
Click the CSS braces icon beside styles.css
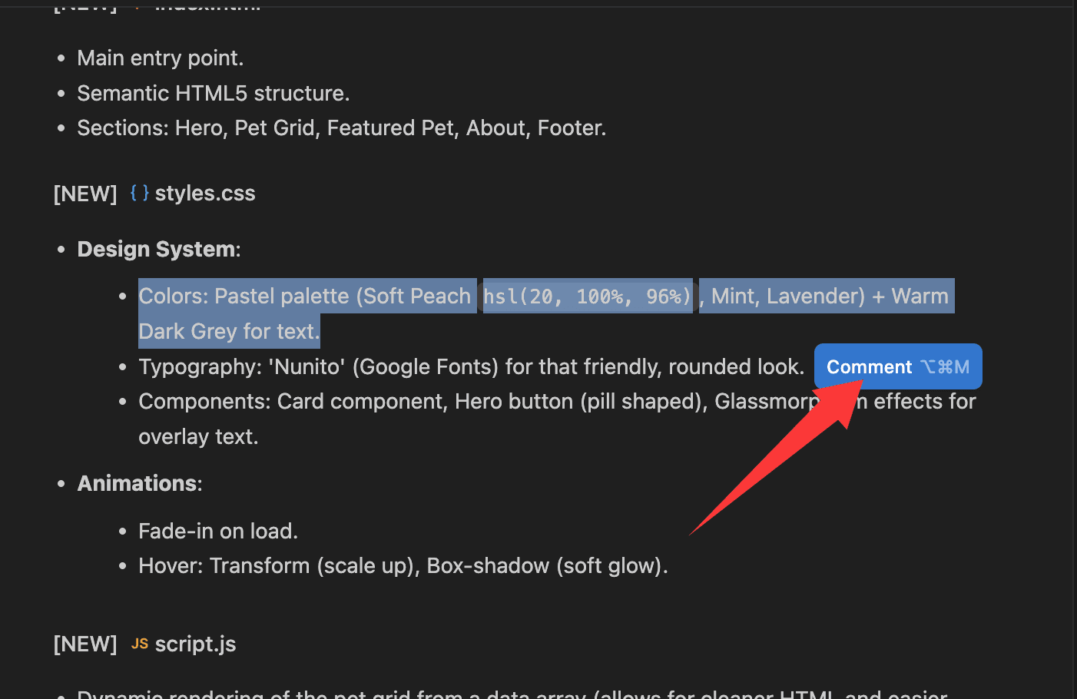139,193
